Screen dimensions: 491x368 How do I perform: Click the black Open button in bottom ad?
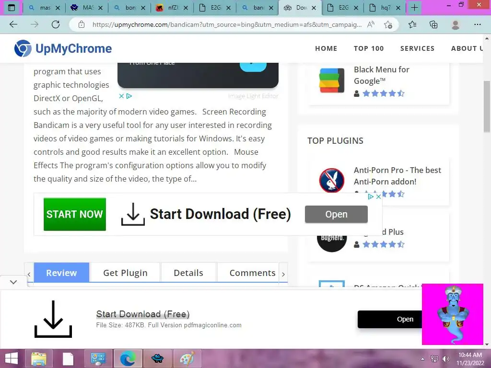(x=390, y=319)
